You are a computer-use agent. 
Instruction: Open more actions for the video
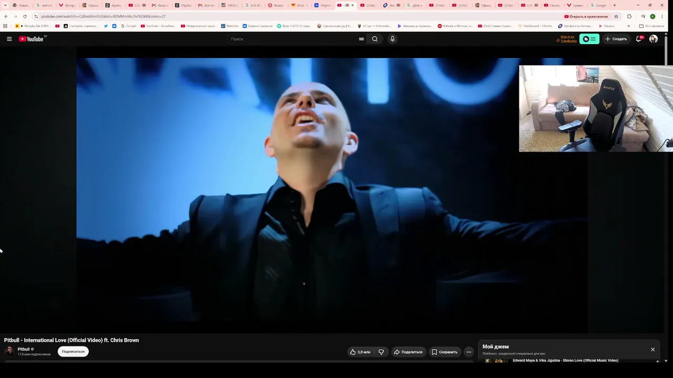click(468, 352)
